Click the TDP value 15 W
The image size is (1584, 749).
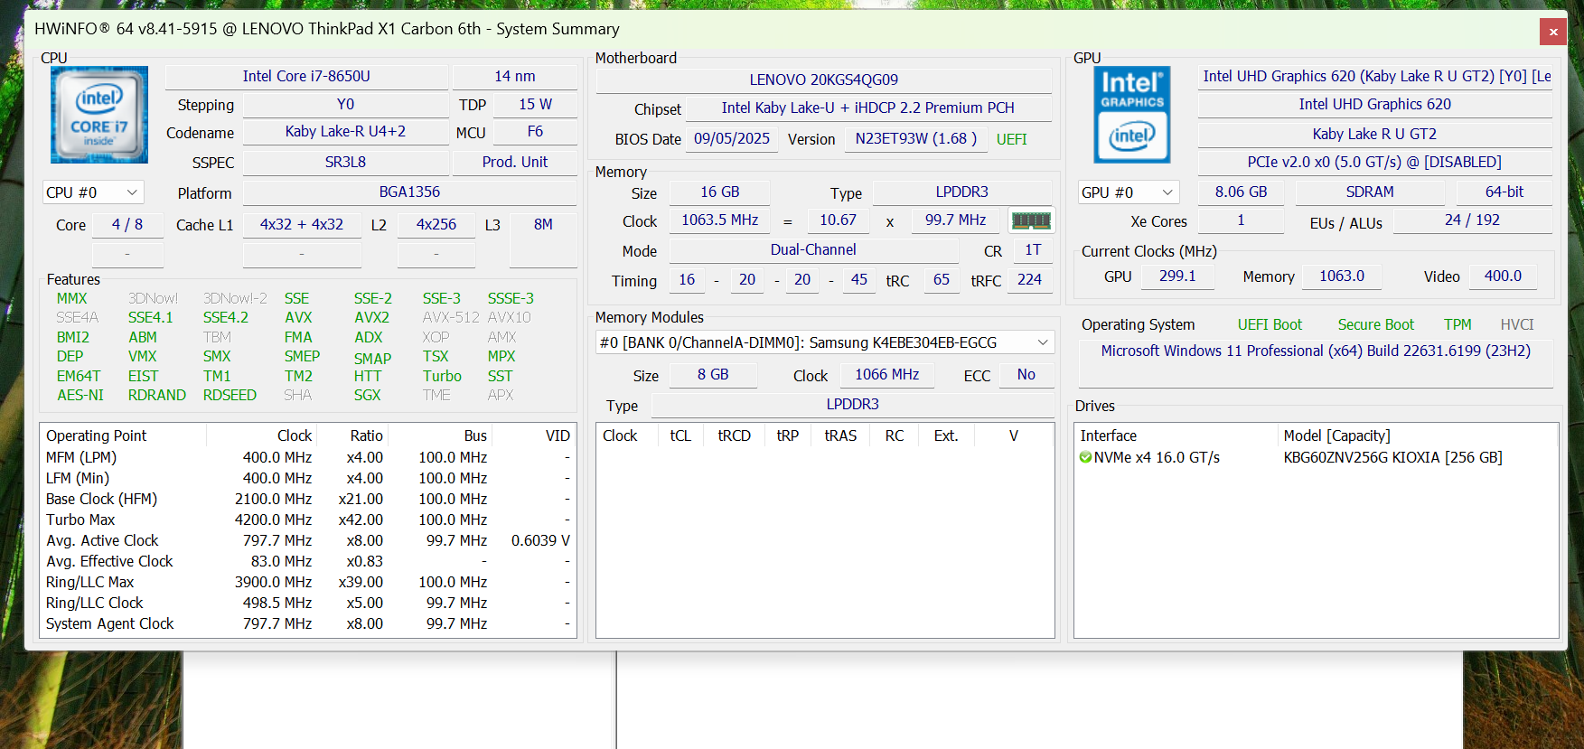pos(535,105)
